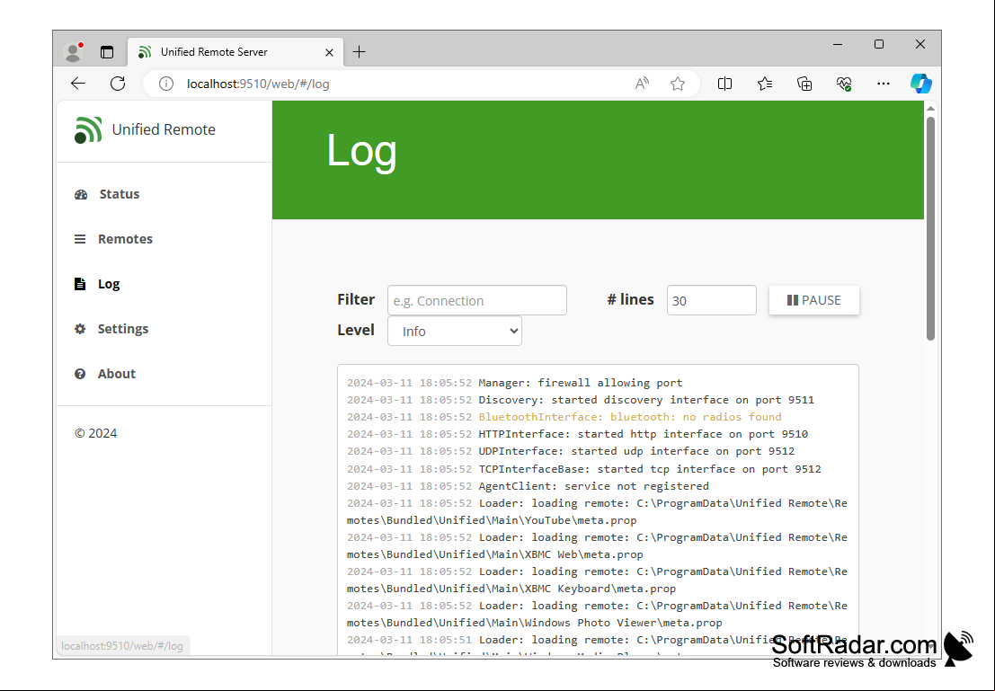The image size is (995, 691).
Task: Click the Unified Remote title text
Action: pos(164,129)
